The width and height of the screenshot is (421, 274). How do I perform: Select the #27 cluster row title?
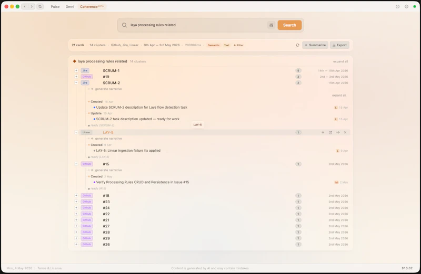click(106, 226)
